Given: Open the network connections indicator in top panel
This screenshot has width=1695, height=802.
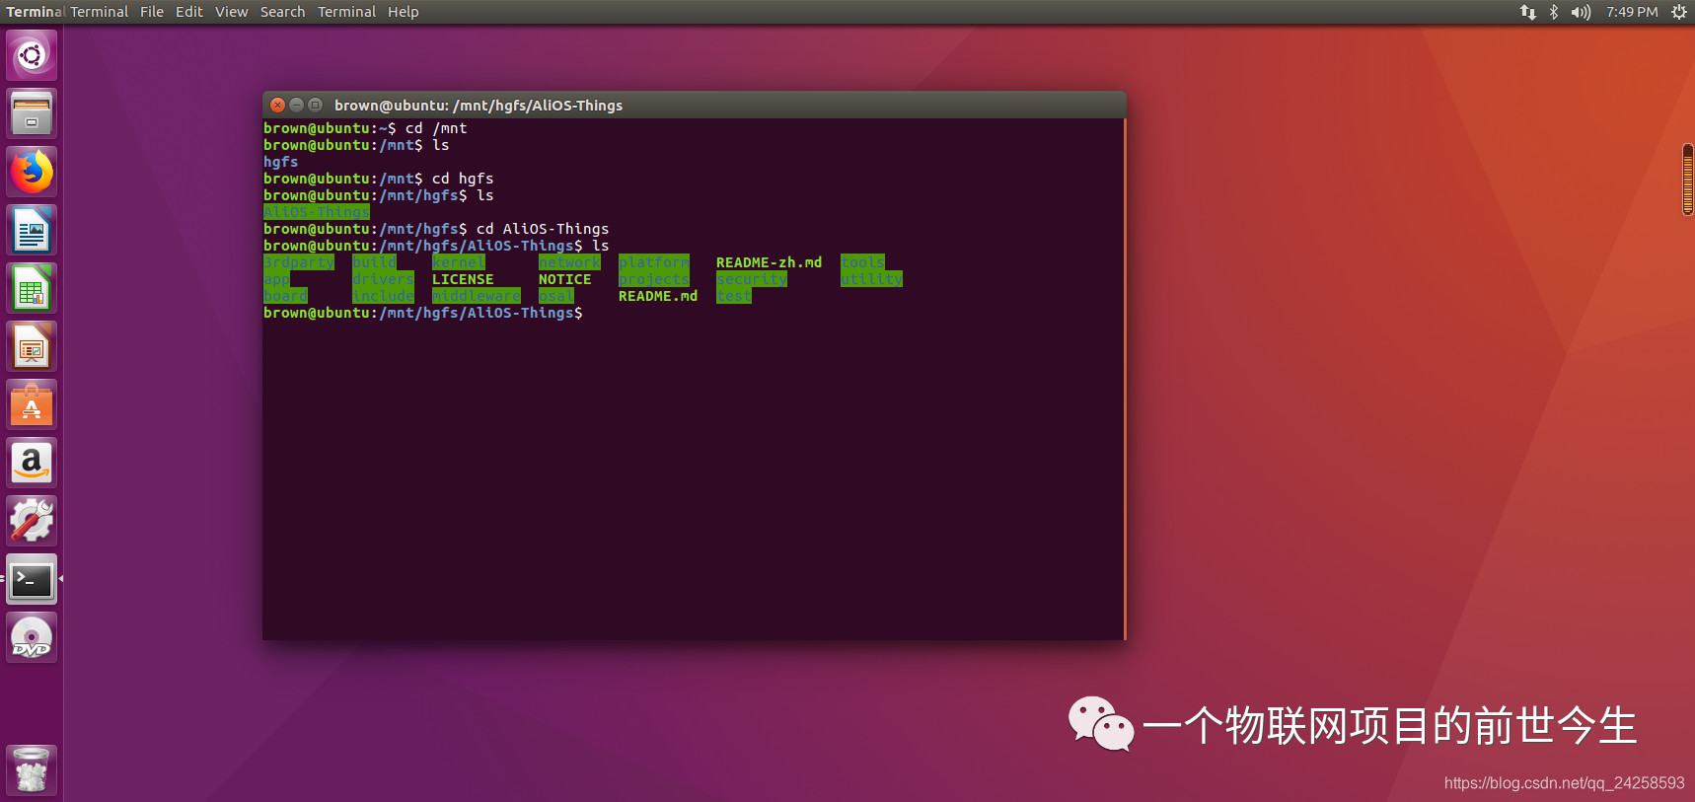Looking at the screenshot, I should click(1527, 12).
